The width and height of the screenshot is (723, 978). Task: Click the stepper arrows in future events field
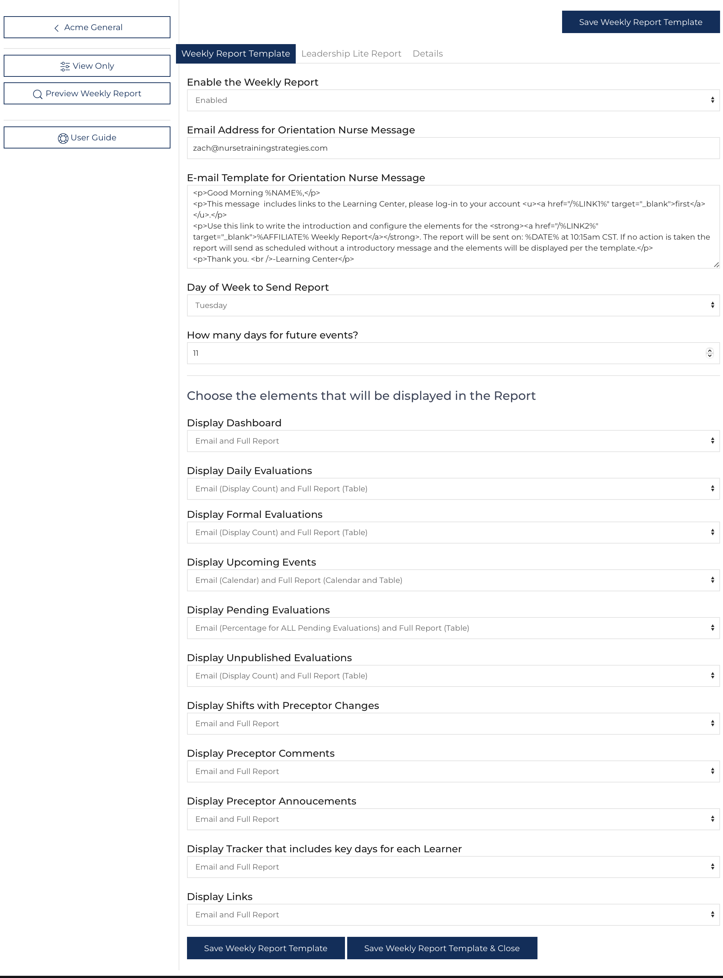pyautogui.click(x=709, y=353)
